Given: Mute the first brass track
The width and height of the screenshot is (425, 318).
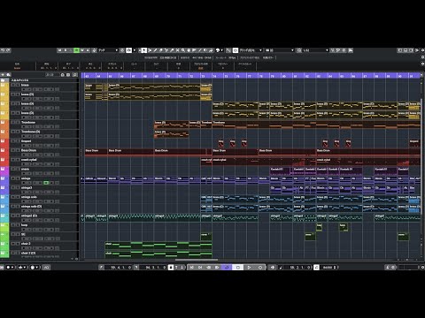Looking at the screenshot, I should click(13, 85).
